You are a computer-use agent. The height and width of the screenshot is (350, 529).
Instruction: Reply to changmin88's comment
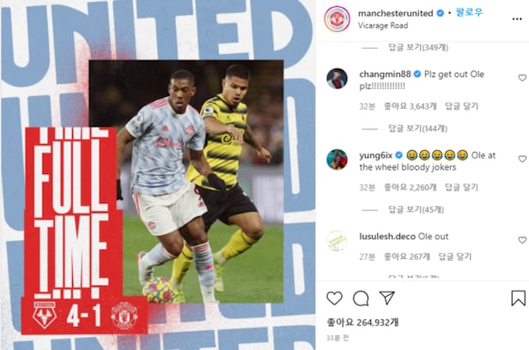click(461, 106)
